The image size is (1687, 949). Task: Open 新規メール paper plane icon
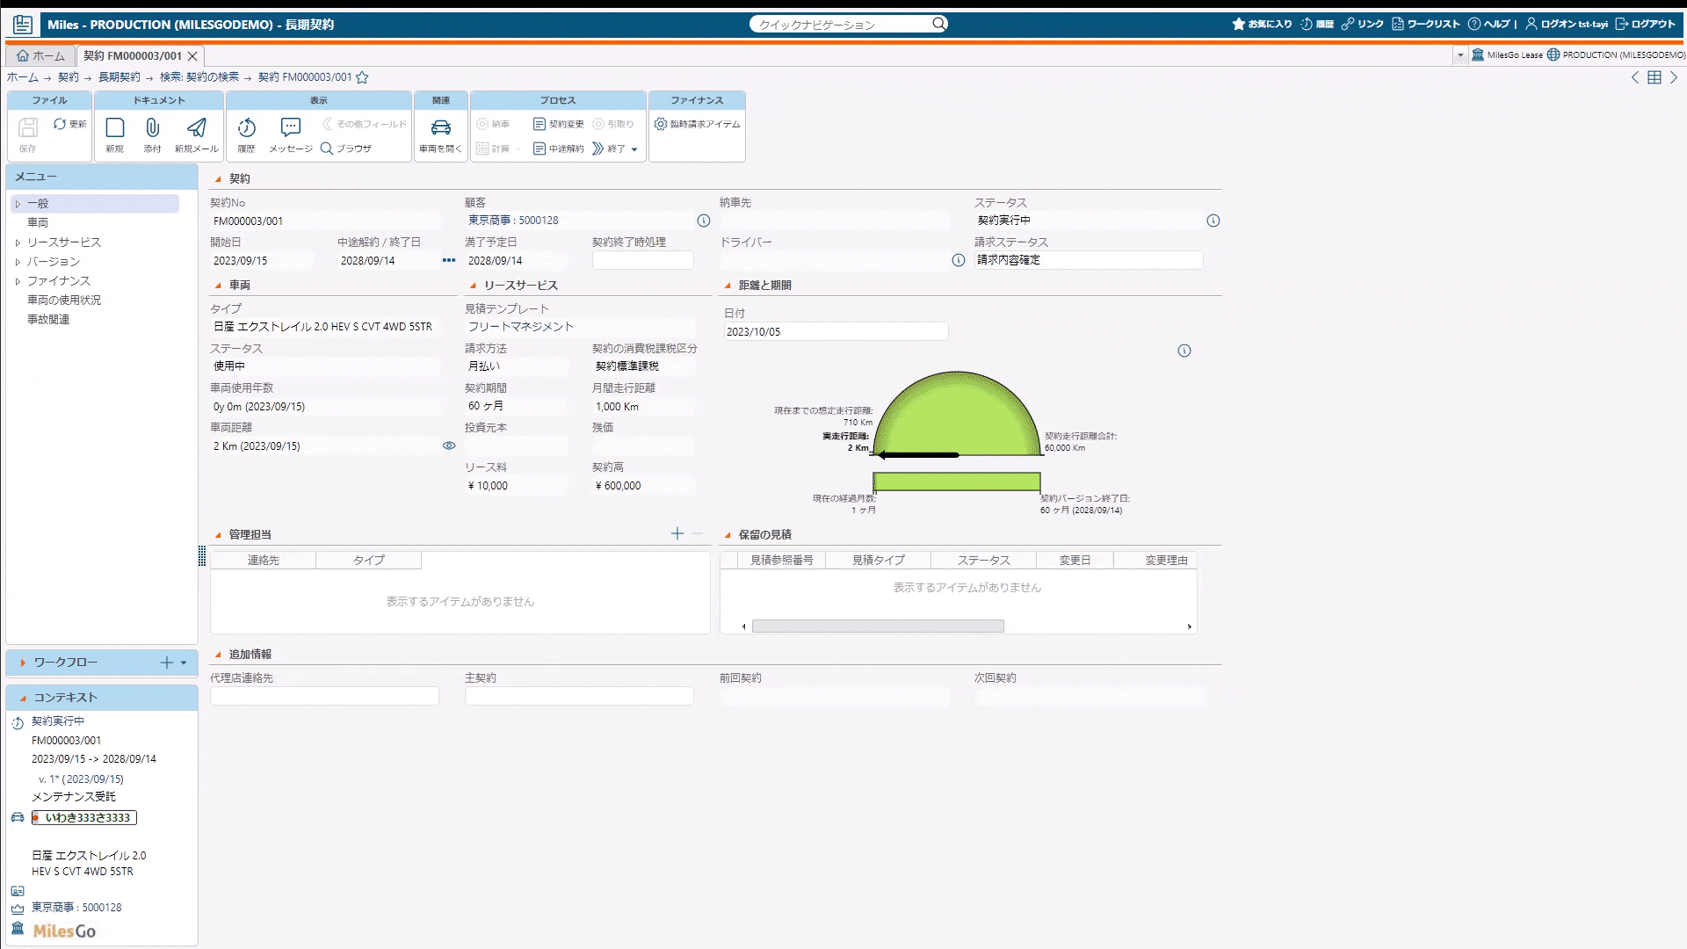point(197,128)
